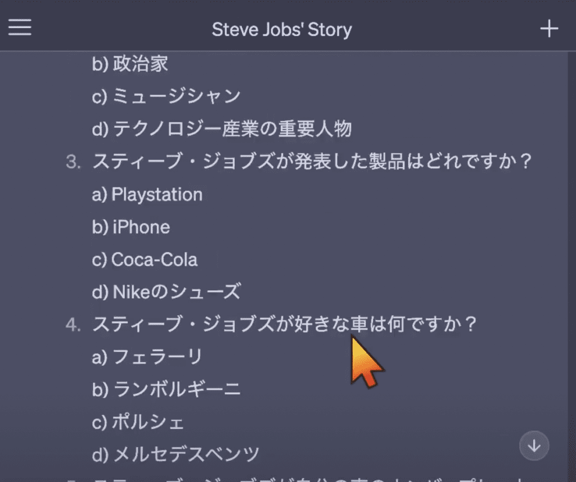Screen dimensions: 576x482
Task: Click the list number "4." marker
Action: click(74, 325)
